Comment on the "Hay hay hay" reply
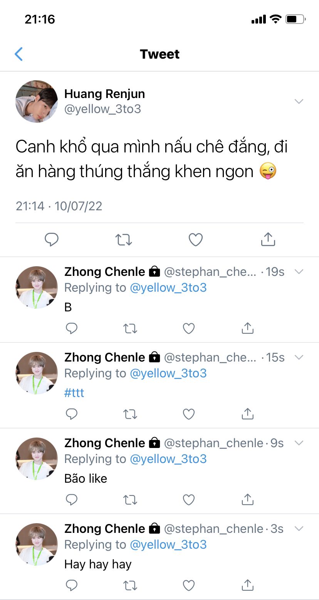Viewport: 319px width, 600px height. [x=72, y=585]
